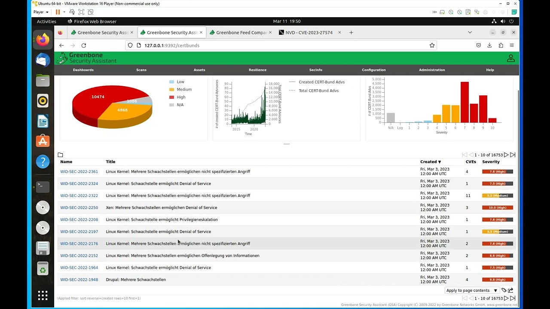Open LibreOffice Writer from the dock
Screen dimensions: 550x309
click(43, 121)
